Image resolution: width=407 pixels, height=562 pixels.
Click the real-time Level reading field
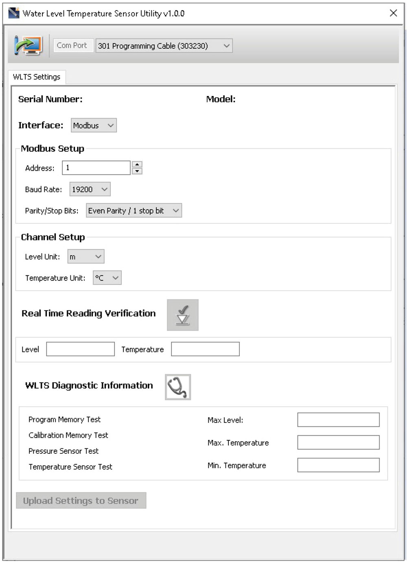click(80, 349)
